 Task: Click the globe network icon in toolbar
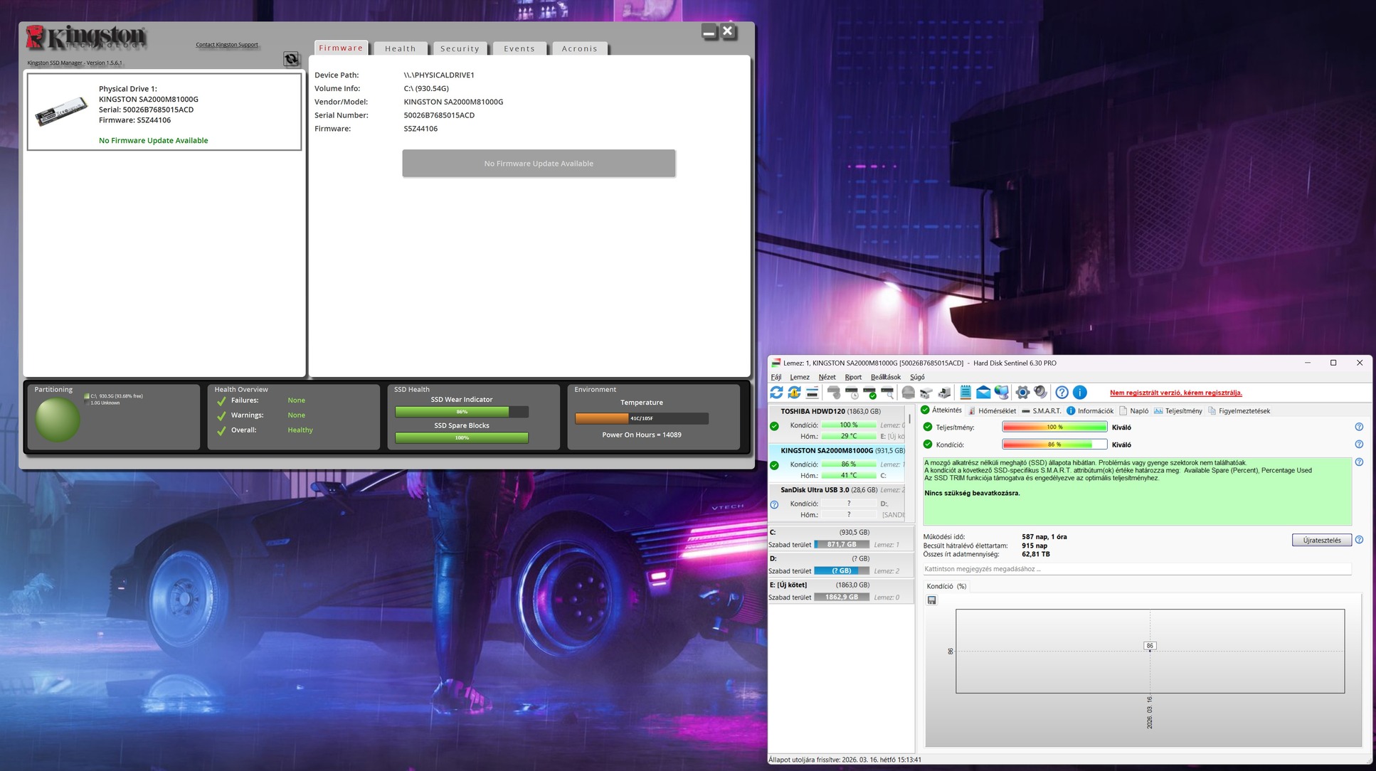1002,393
